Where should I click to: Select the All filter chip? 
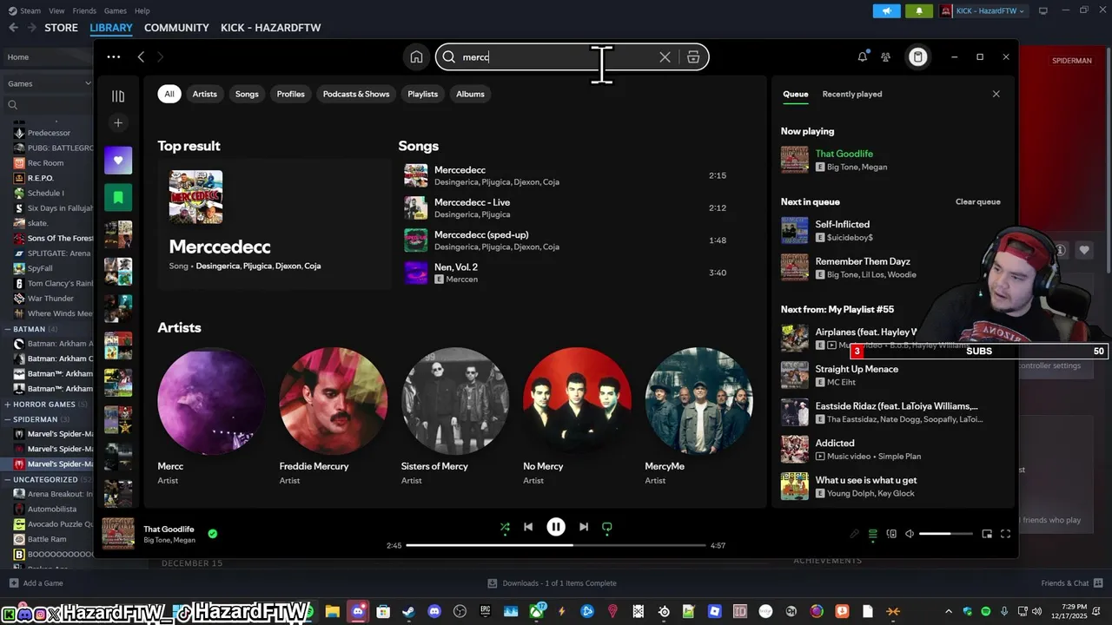(169, 94)
